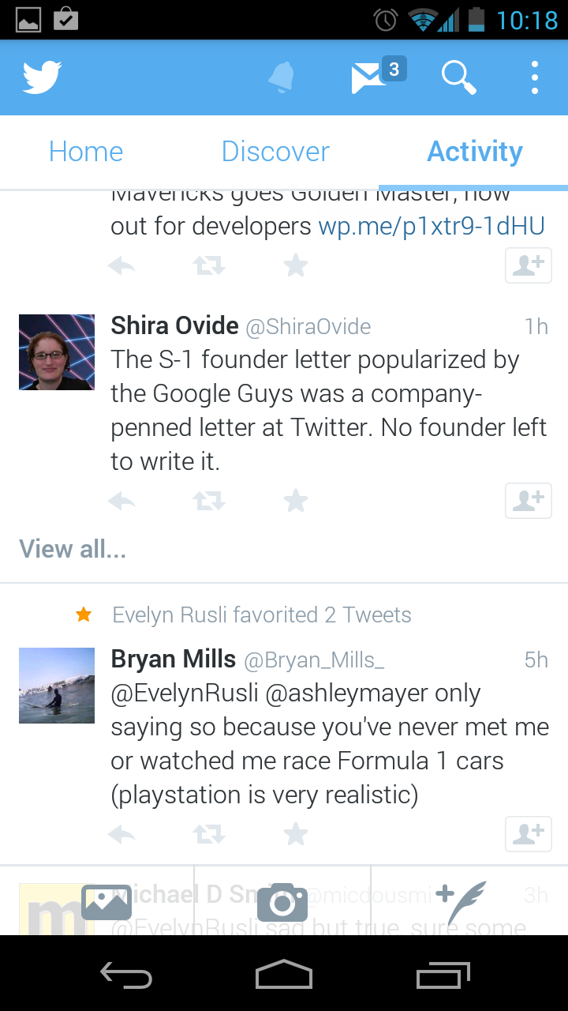Follow Shira Ovide using add-person button
This screenshot has height=1011, width=568.
528,500
